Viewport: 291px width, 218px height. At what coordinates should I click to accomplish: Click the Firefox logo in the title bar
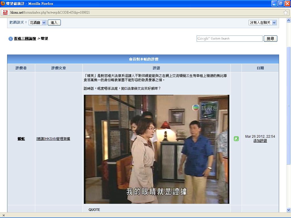3,3
